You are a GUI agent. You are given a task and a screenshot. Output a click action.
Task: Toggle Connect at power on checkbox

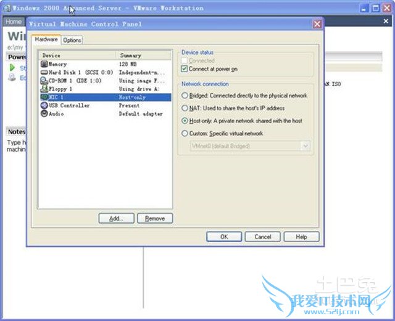pos(185,69)
